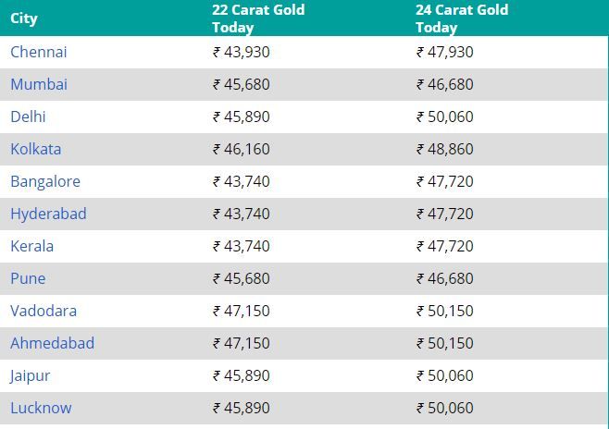
Task: Open the Delhi gold rate link
Action: tap(28, 116)
